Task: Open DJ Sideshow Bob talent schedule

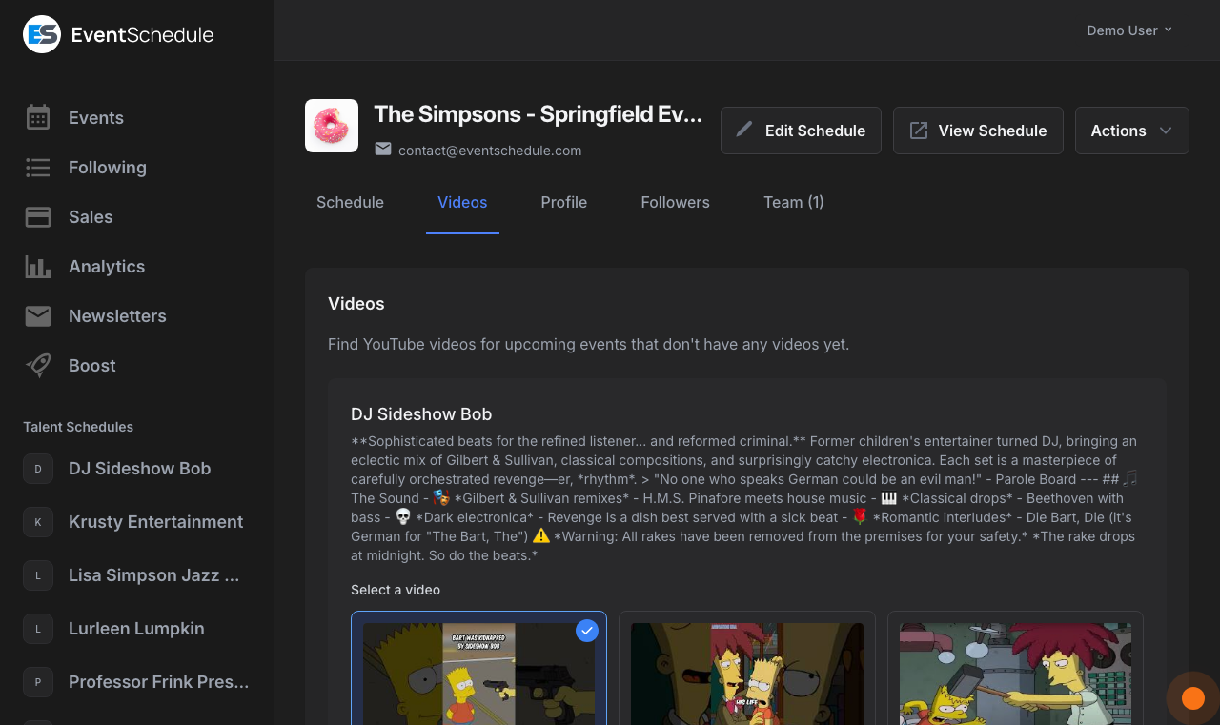Action: (x=137, y=469)
